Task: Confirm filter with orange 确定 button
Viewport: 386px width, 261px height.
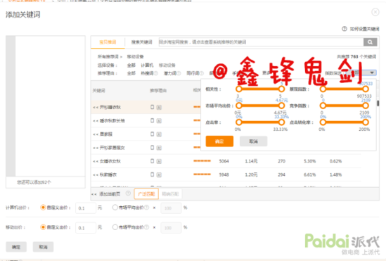Action: 219,141
